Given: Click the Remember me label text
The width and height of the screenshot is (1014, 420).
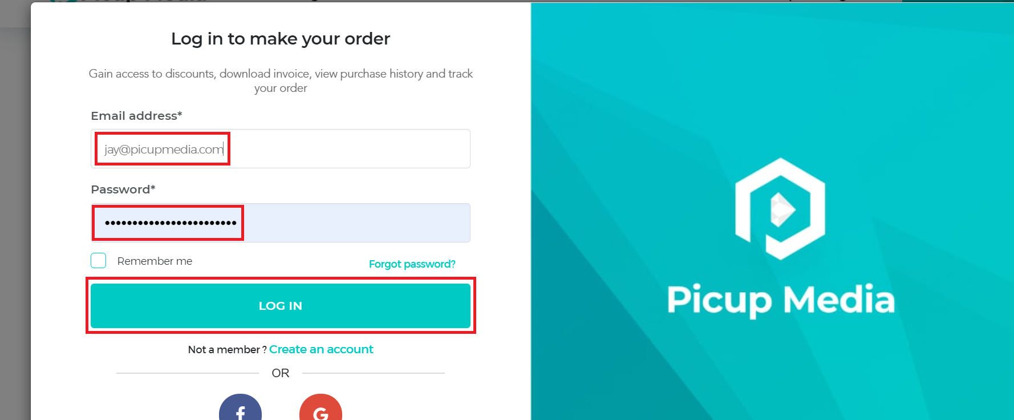Looking at the screenshot, I should [x=155, y=261].
